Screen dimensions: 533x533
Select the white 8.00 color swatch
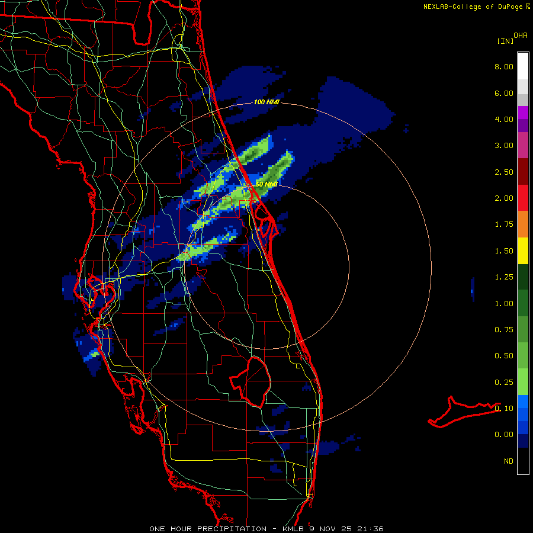[523, 66]
